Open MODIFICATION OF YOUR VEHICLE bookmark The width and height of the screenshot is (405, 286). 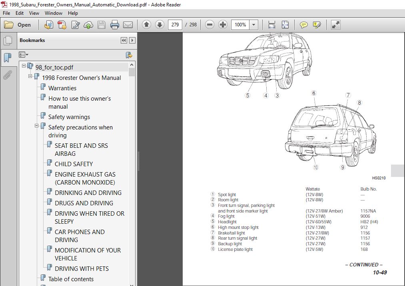coord(88,254)
